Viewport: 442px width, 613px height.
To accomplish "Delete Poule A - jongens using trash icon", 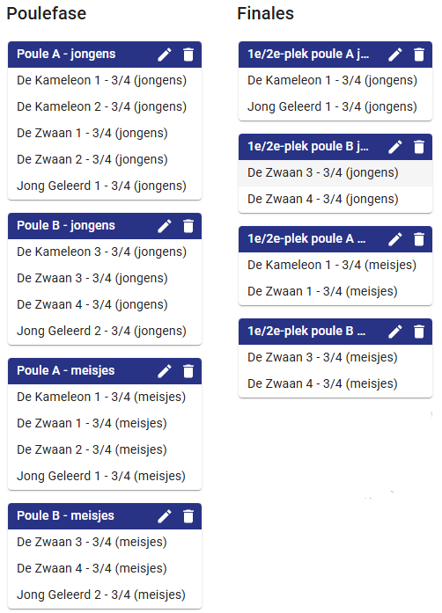I will click(188, 55).
